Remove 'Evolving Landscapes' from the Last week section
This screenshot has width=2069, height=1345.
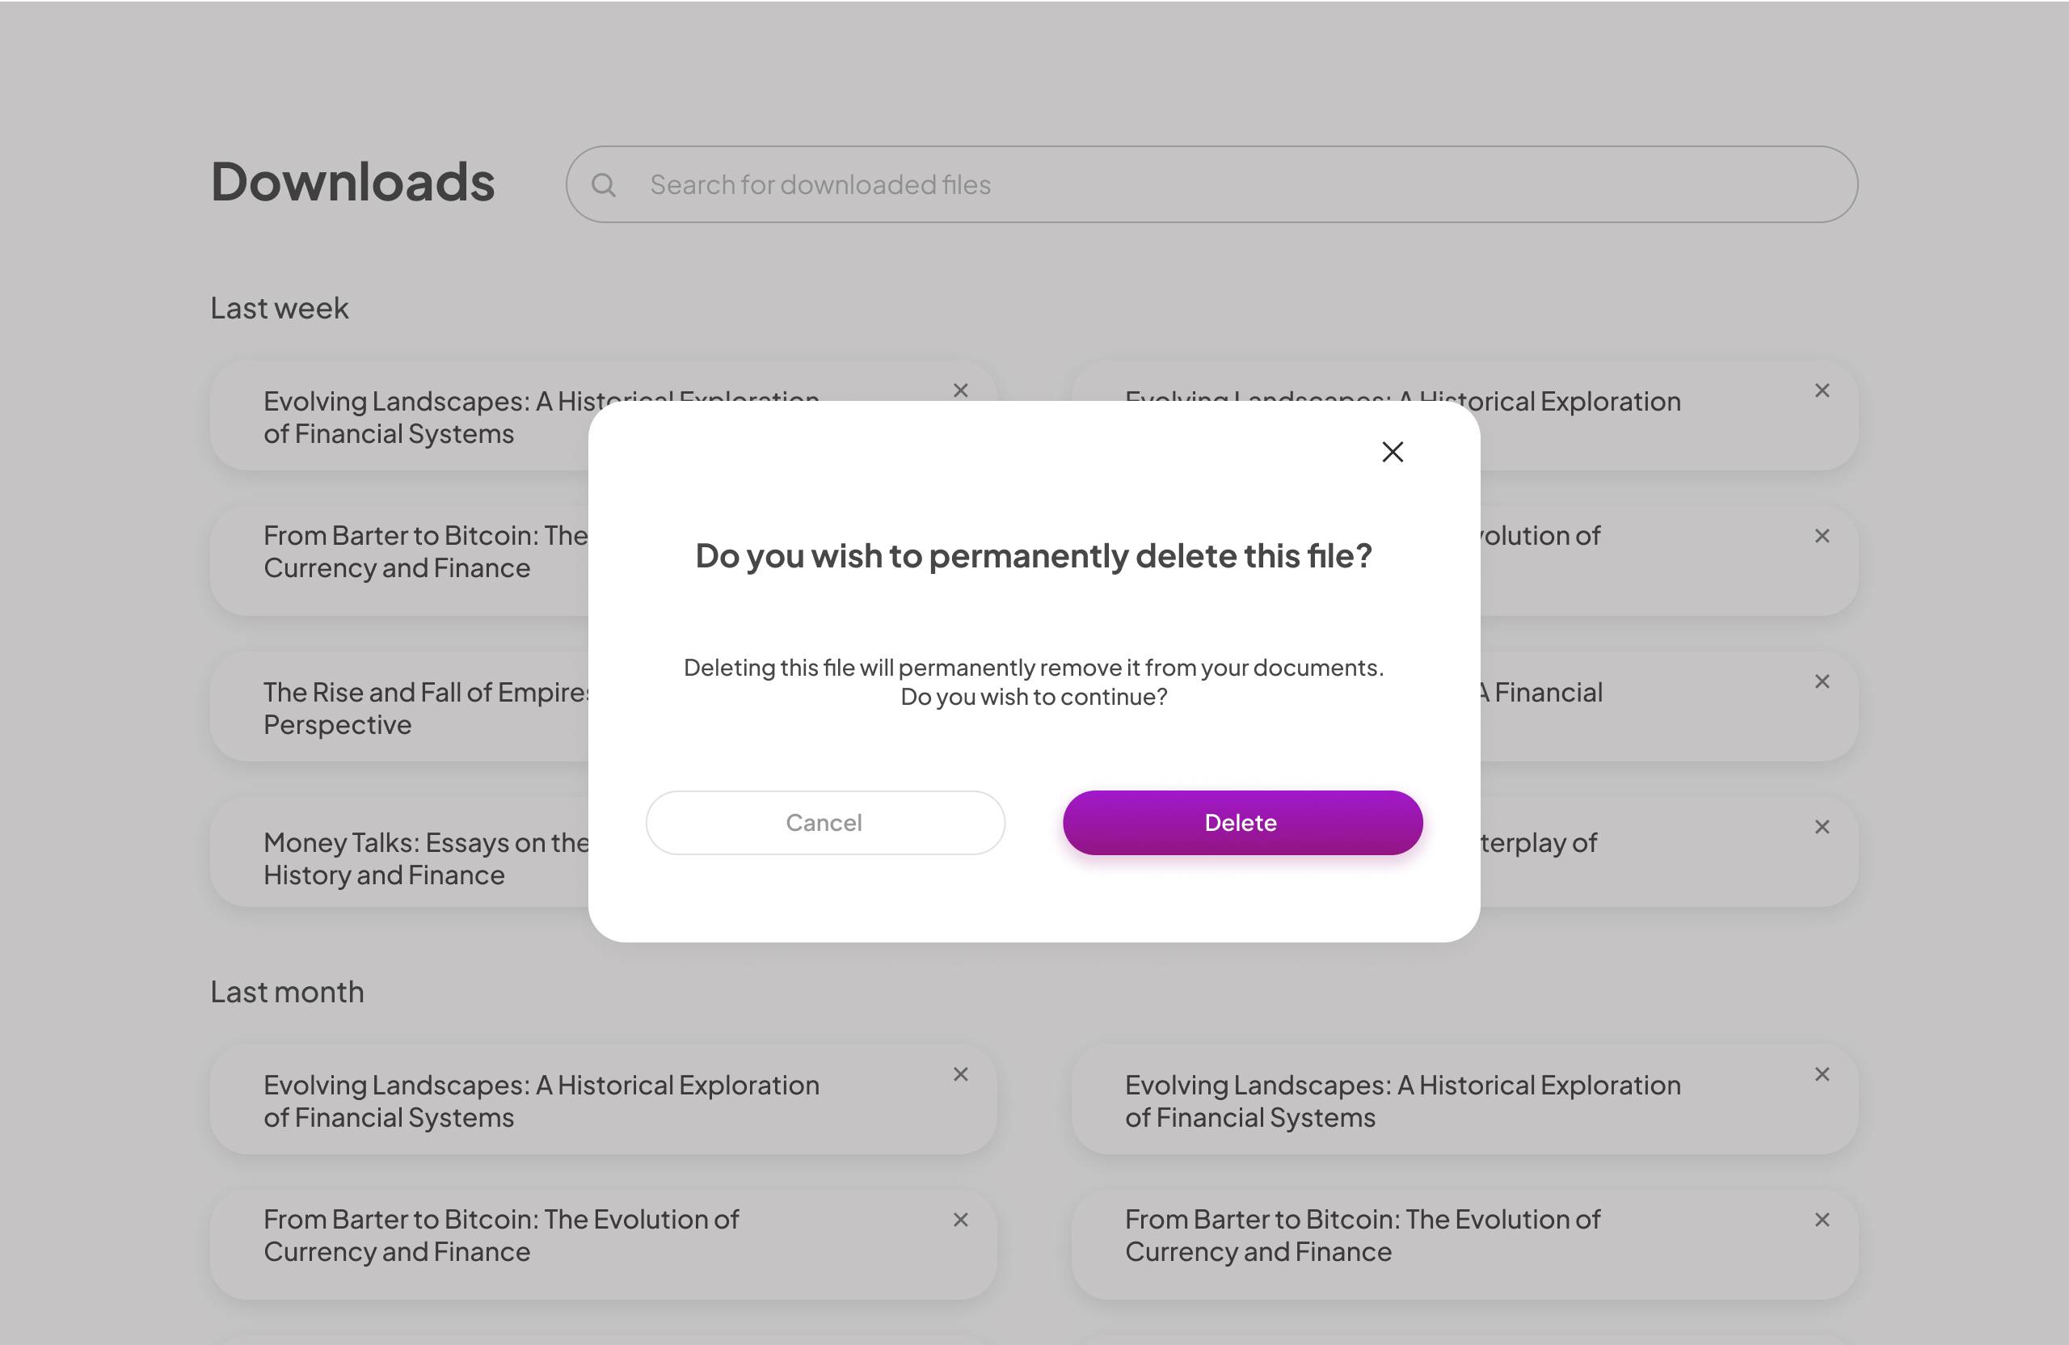[x=962, y=390]
